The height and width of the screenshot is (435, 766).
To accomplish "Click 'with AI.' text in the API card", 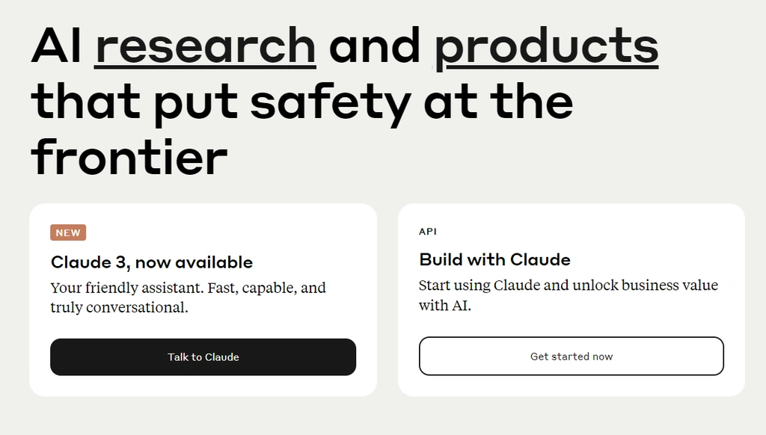I will pos(444,306).
